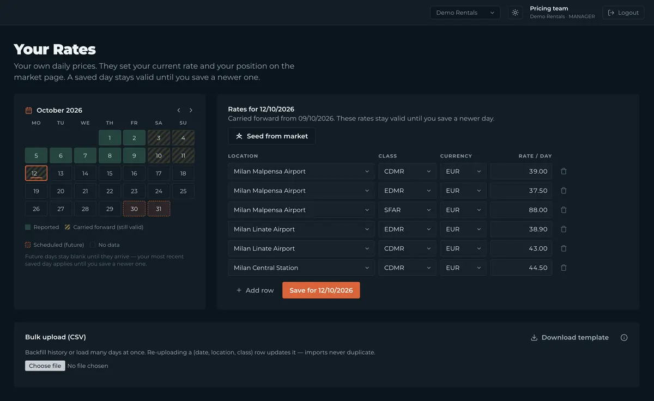Select scheduled day 31 in the calendar
Image resolution: width=654 pixels, height=401 pixels.
159,209
